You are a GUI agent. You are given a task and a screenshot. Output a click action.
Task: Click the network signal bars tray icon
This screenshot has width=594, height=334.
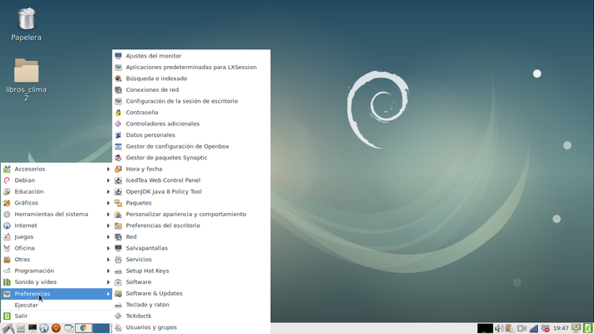point(534,328)
